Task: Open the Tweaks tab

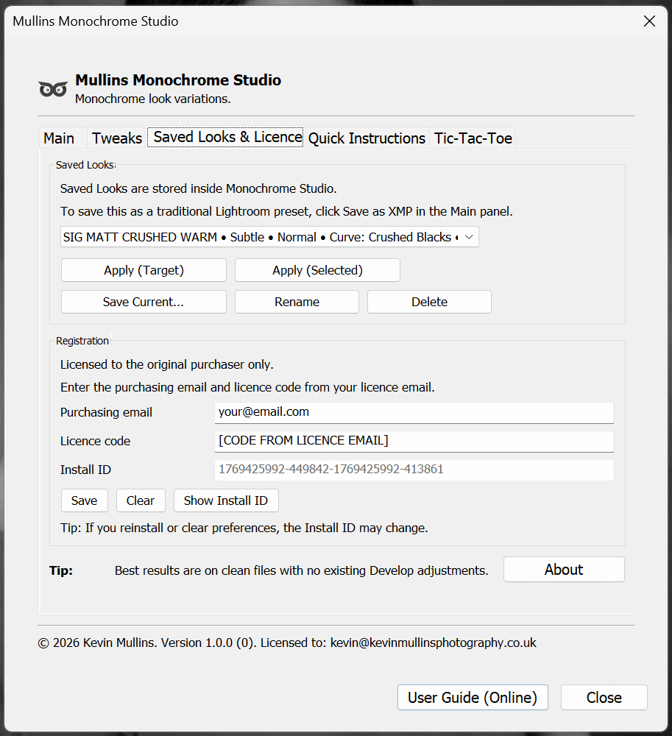Action: tap(116, 138)
